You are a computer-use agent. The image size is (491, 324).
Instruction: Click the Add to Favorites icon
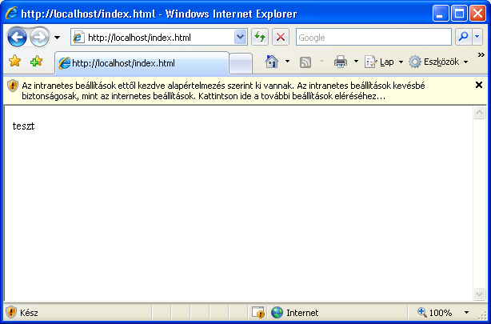point(36,62)
